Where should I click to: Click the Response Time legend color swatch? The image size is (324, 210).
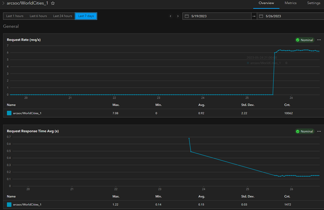[9, 204]
